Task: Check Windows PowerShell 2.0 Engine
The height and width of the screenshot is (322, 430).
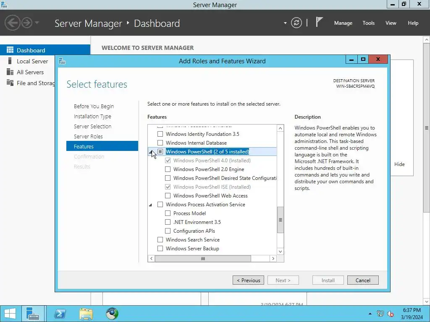Action: tap(168, 169)
